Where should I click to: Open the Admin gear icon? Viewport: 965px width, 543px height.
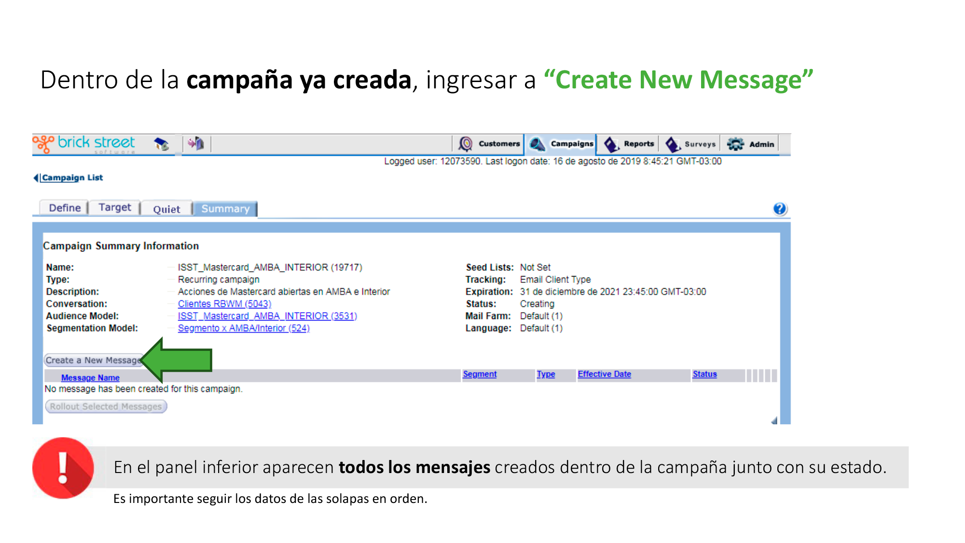[735, 144]
